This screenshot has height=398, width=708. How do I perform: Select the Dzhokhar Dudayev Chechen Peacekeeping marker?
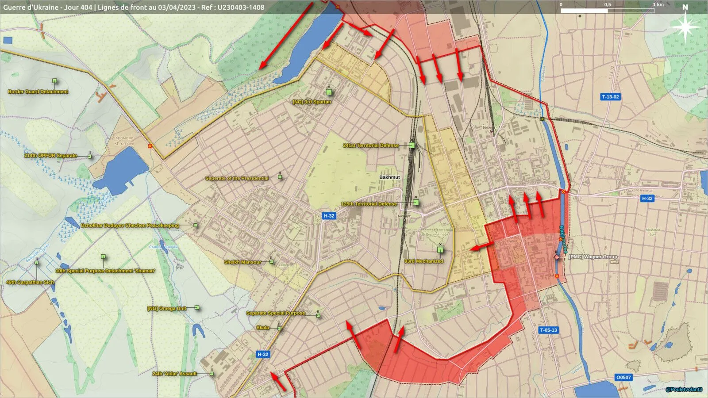[x=195, y=225]
